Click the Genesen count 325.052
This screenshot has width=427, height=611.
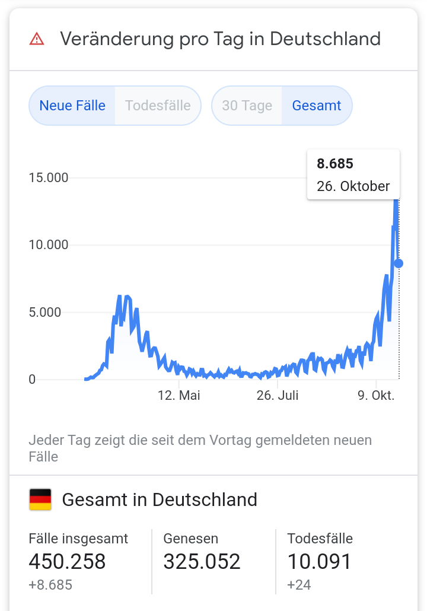(x=202, y=561)
